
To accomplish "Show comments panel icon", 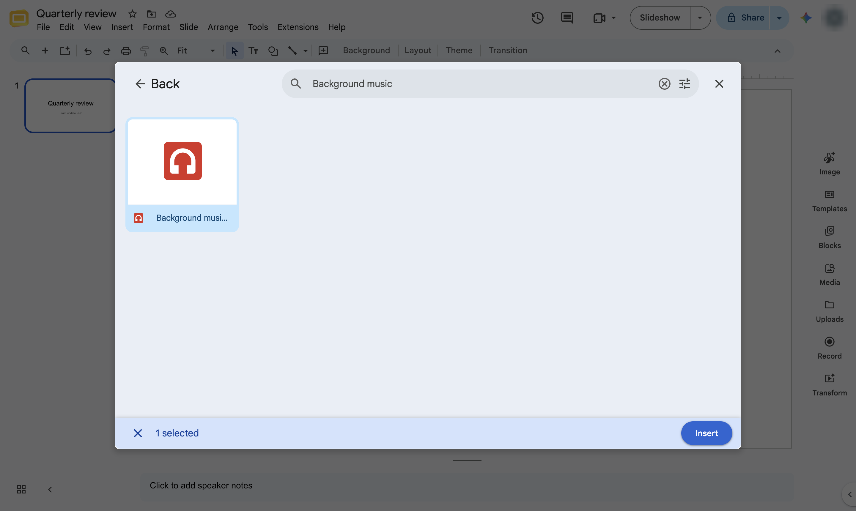I will (x=567, y=18).
